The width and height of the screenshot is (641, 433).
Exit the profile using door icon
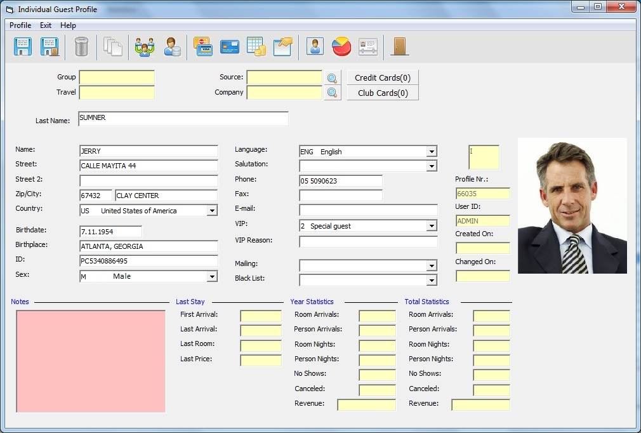coord(400,46)
